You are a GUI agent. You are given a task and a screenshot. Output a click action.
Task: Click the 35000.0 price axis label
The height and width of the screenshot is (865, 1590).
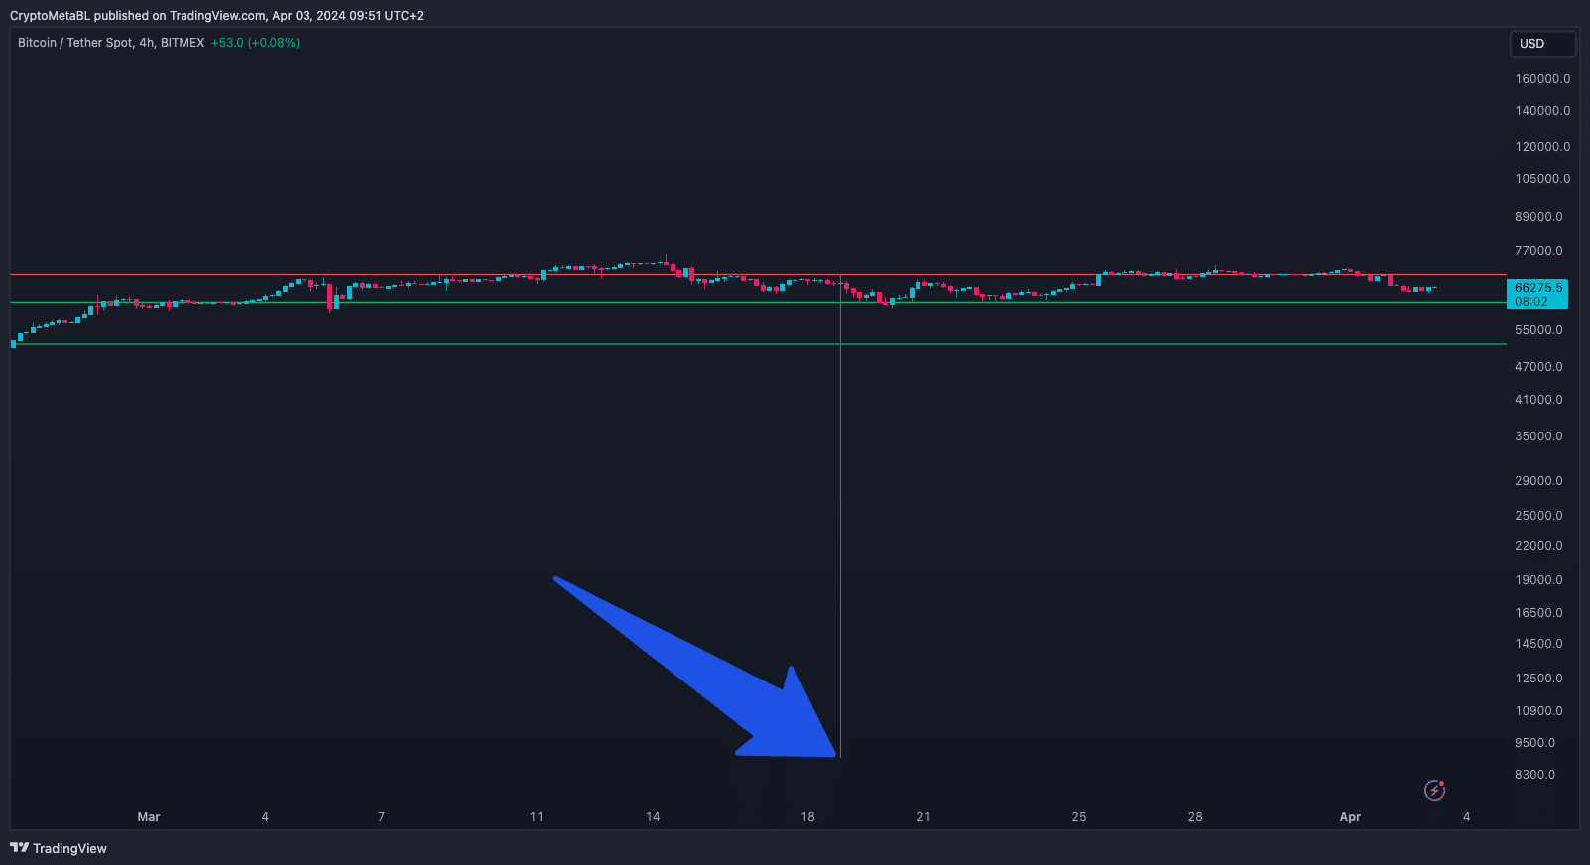pyautogui.click(x=1538, y=436)
